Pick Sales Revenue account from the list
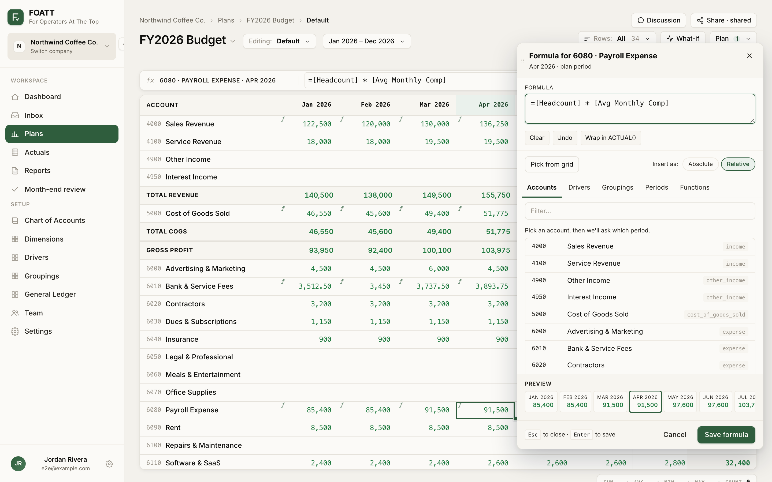 [x=640, y=246]
